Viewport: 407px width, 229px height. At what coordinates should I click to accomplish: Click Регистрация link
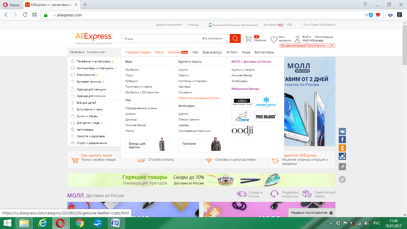pos(324,37)
